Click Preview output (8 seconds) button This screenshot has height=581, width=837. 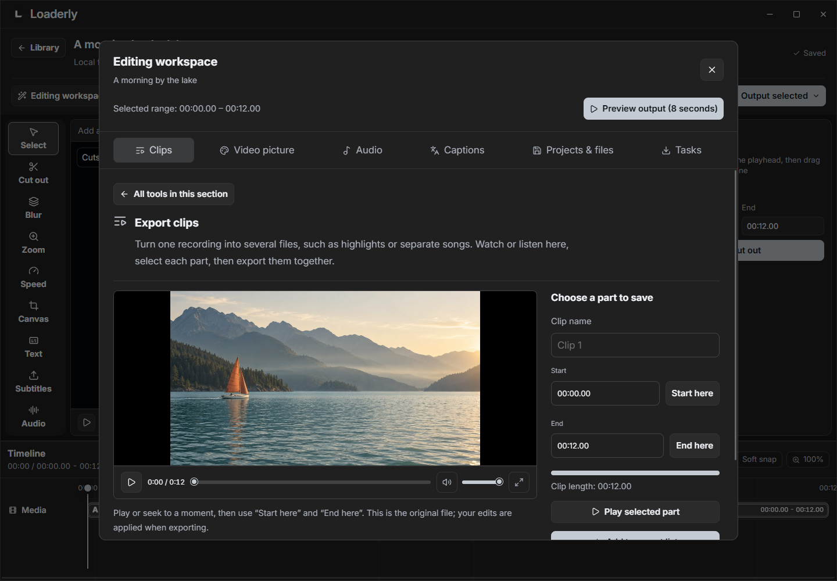(x=653, y=109)
